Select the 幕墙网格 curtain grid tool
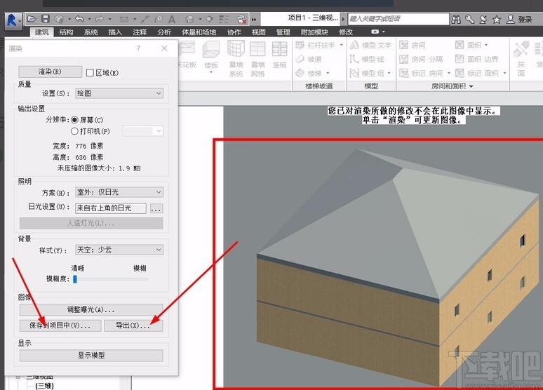 pyautogui.click(x=257, y=58)
